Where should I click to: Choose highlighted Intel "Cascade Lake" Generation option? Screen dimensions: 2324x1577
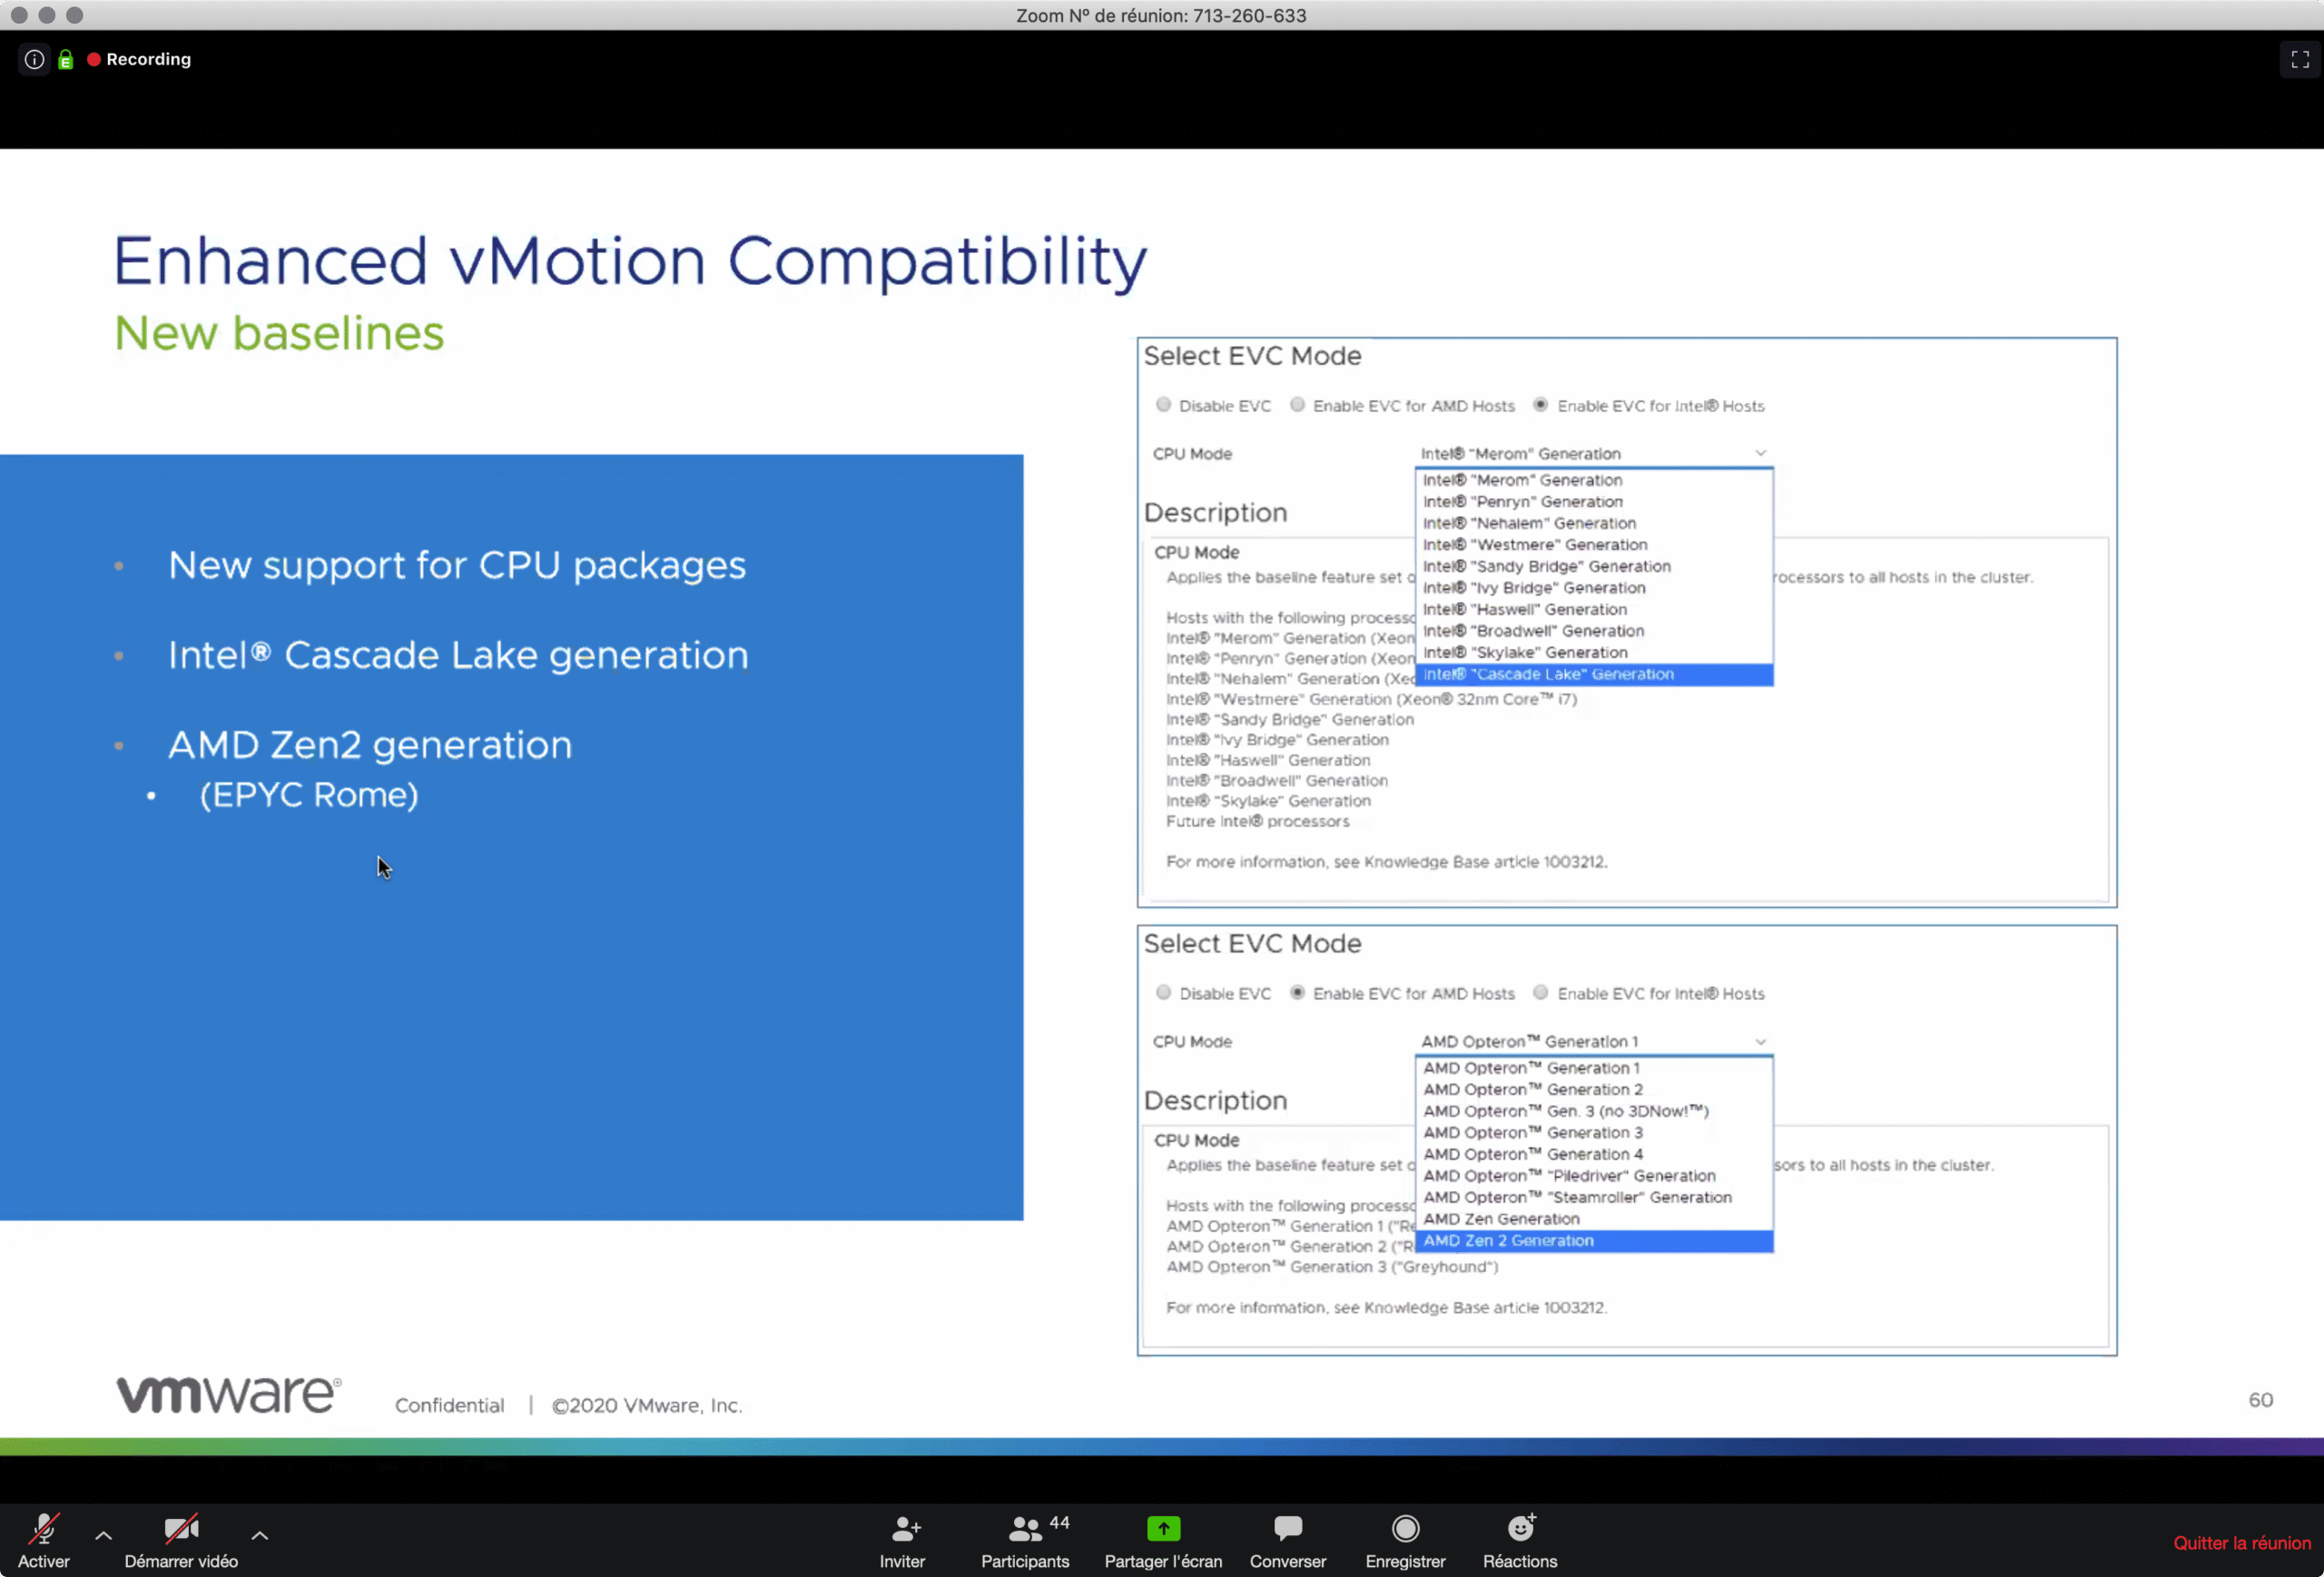click(1594, 674)
